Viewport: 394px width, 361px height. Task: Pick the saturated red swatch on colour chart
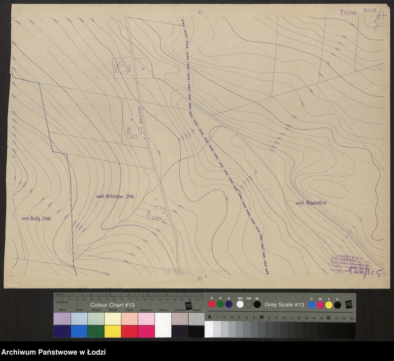point(130,331)
